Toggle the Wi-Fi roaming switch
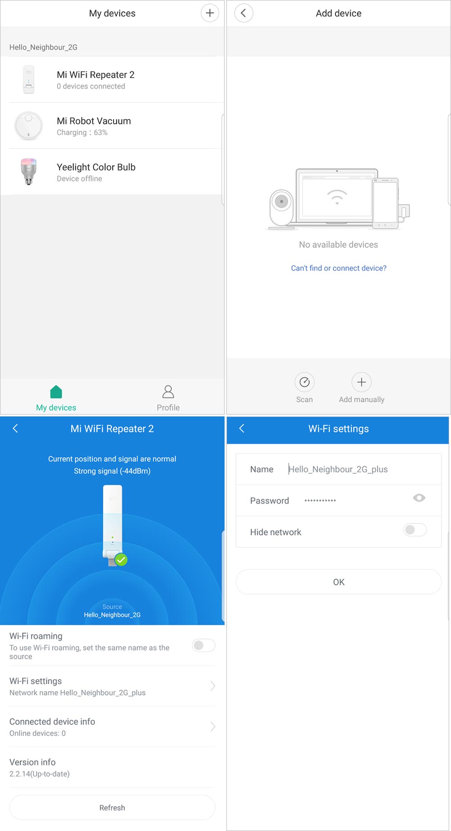The image size is (451, 831). coord(203,646)
